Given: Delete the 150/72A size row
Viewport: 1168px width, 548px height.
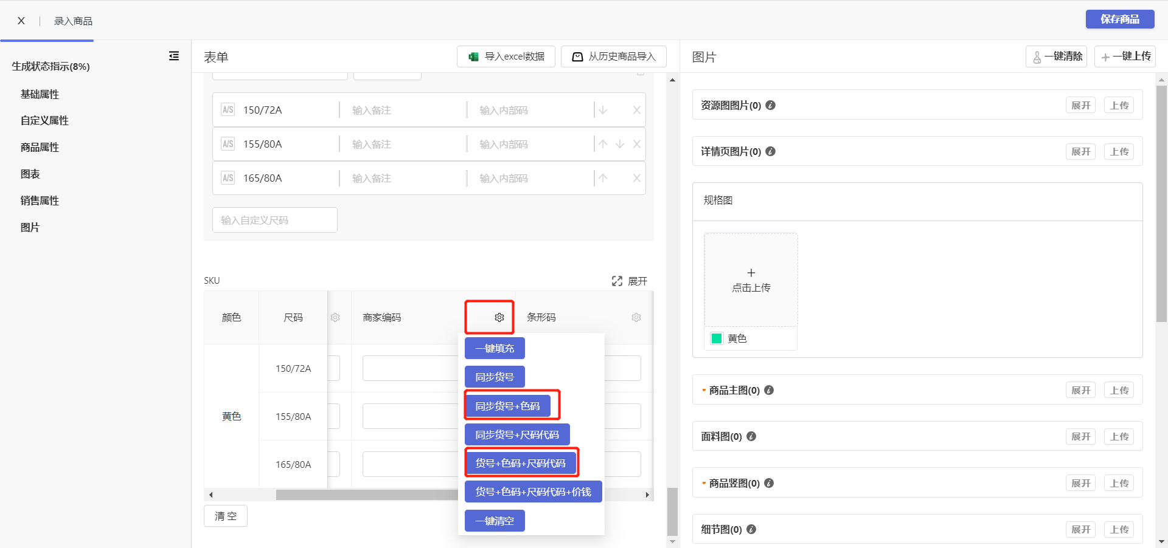Looking at the screenshot, I should [x=636, y=110].
